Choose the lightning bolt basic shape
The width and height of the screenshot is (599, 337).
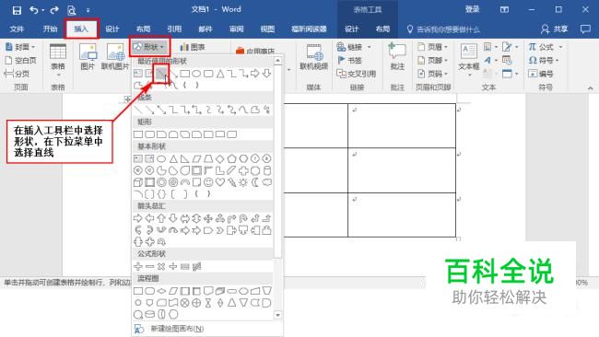[231, 182]
